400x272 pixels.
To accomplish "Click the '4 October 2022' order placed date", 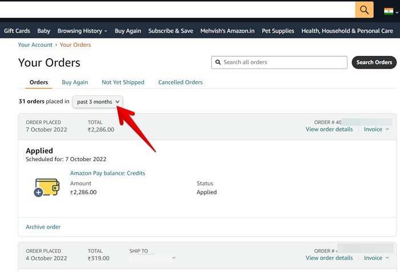I will [46, 258].
